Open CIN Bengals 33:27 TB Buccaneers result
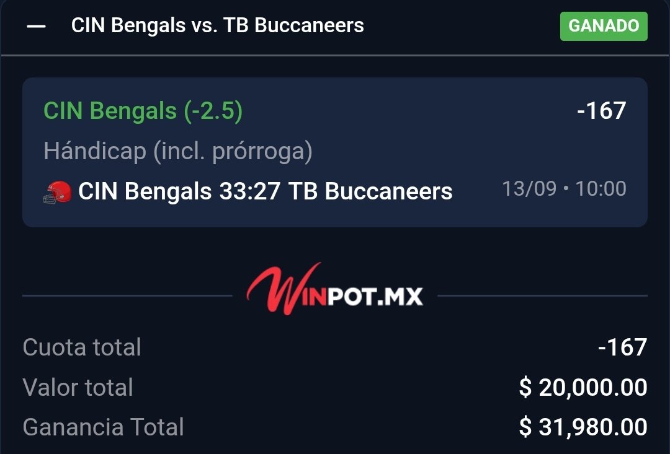 click(x=266, y=191)
